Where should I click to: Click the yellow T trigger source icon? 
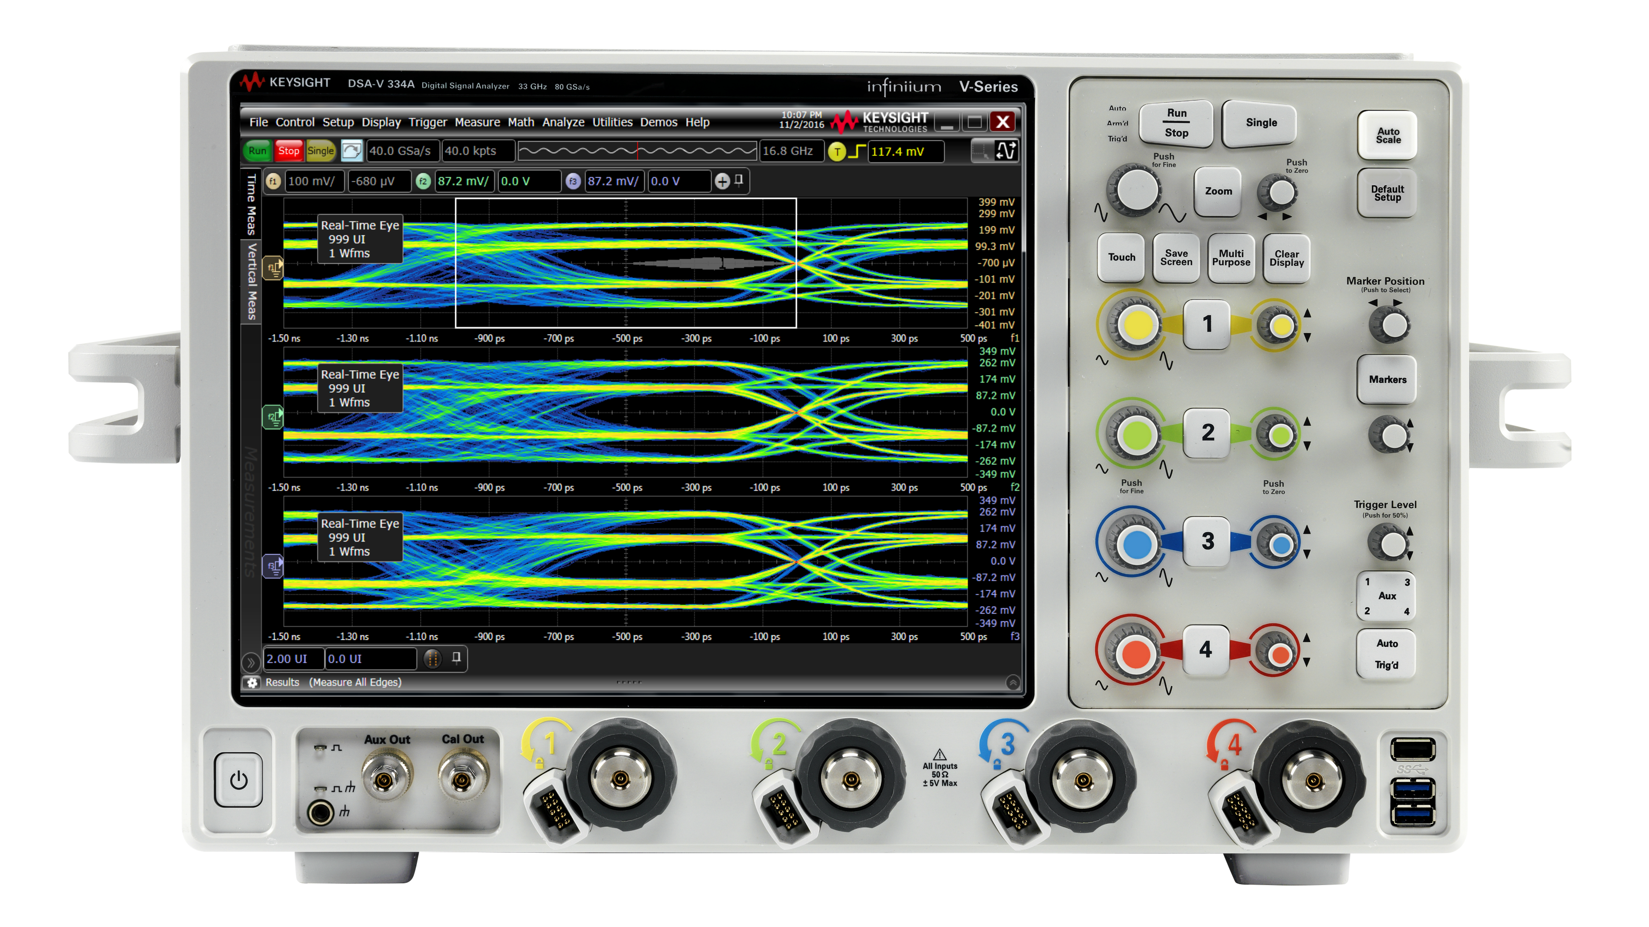836,151
